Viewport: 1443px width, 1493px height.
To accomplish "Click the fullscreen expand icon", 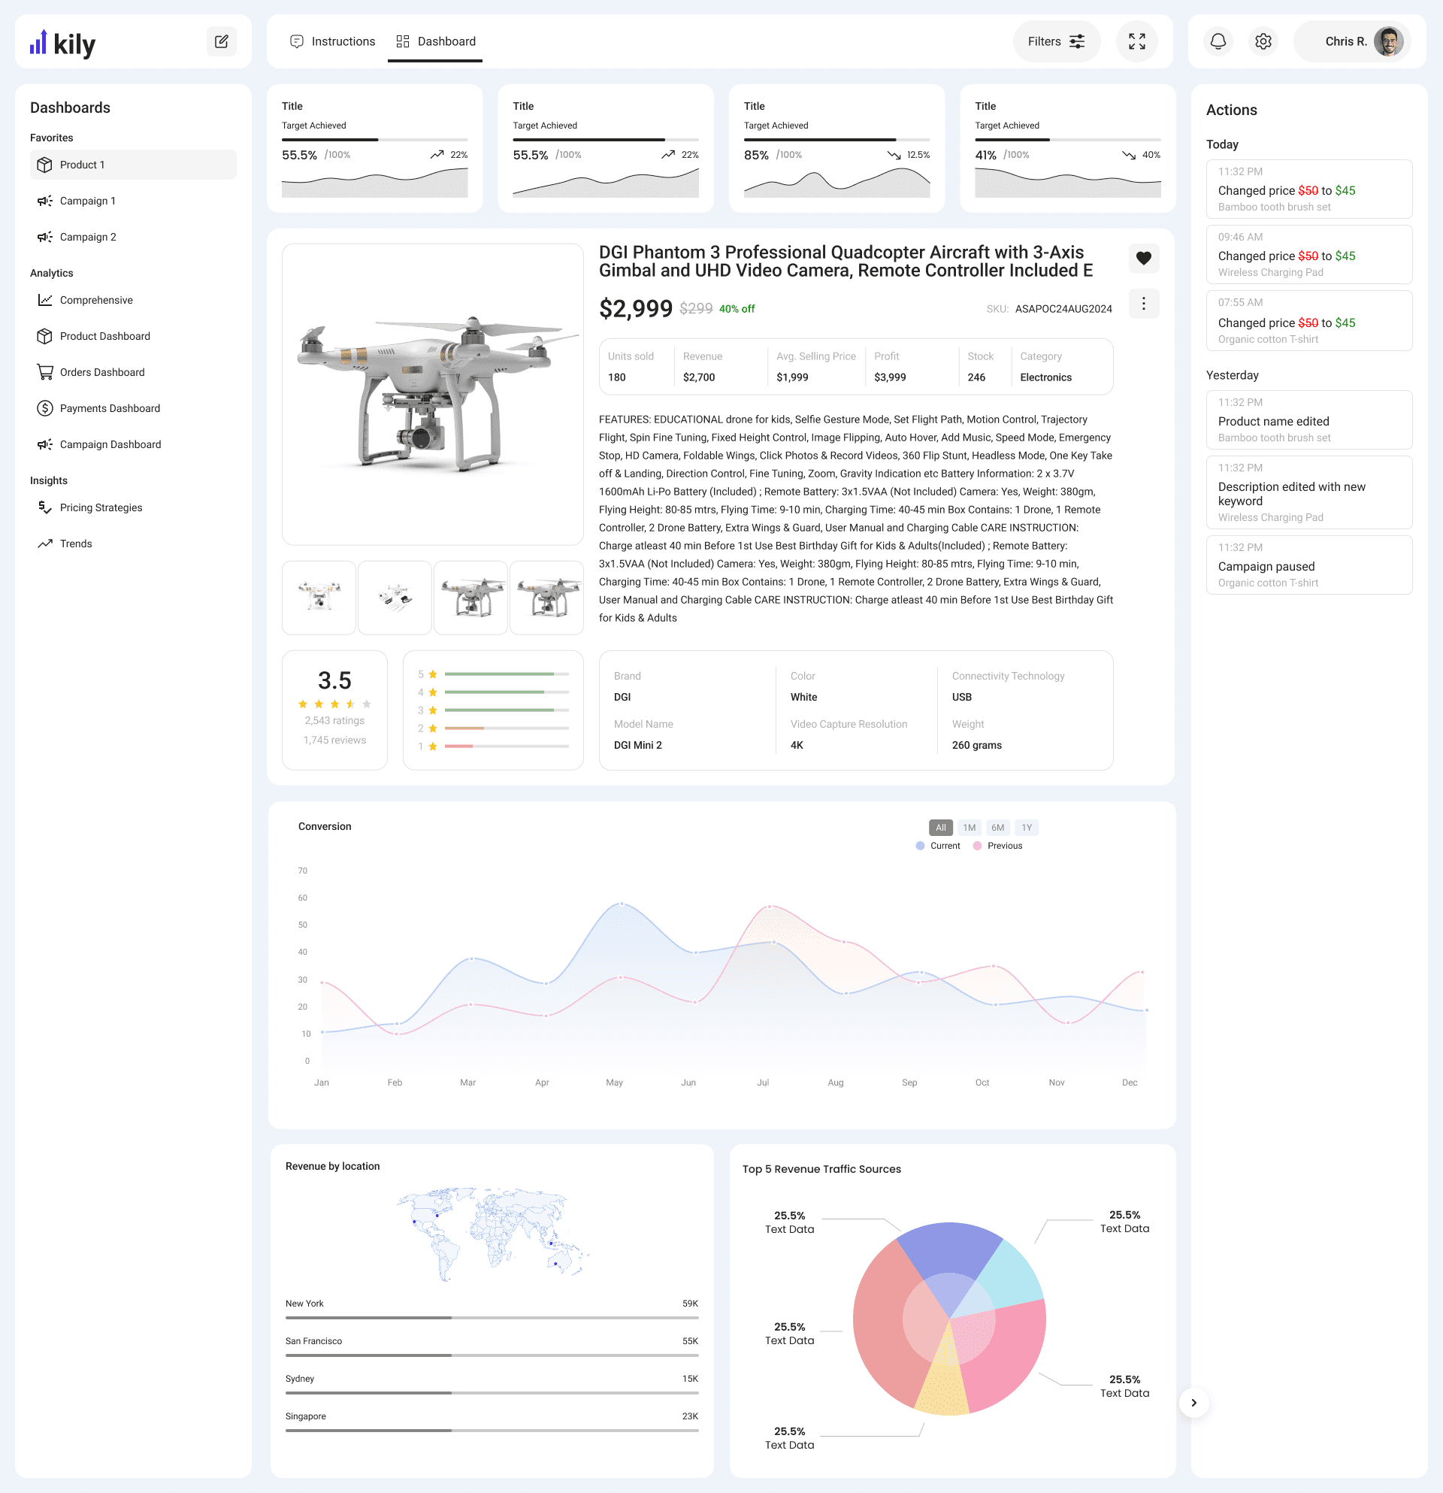I will coord(1136,42).
